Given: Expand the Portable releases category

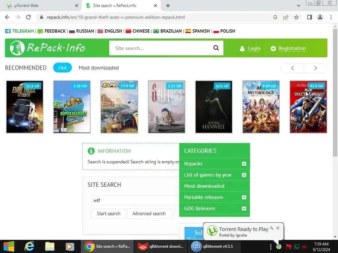Looking at the screenshot, I should tap(244, 197).
